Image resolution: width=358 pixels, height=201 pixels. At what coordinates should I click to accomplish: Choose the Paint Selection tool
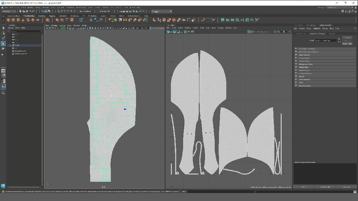[3, 38]
